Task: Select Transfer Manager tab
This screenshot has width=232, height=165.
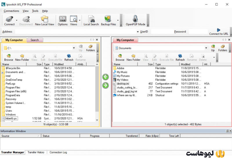Action: [12, 152]
